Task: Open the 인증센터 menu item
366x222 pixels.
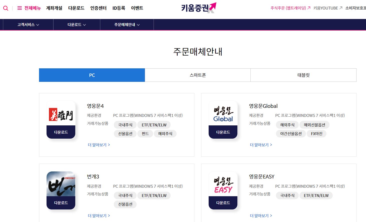Action: pyautogui.click(x=98, y=8)
